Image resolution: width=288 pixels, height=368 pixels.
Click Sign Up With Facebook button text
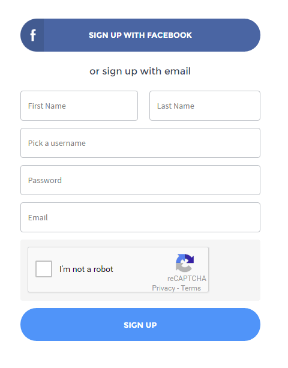point(140,35)
